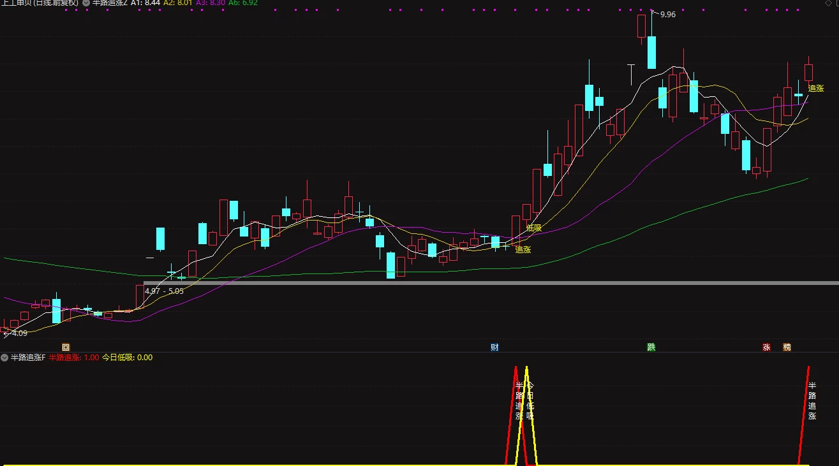Click 半路追涨: 1.00 readout in sub-panel
The image size is (839, 466).
(73, 358)
